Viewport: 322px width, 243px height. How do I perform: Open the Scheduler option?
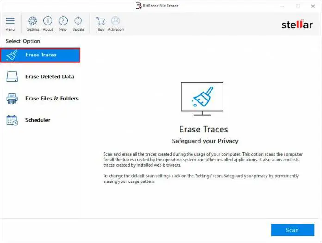40,120
